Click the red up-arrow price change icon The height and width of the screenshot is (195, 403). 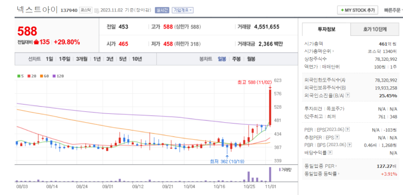pyautogui.click(x=36, y=42)
